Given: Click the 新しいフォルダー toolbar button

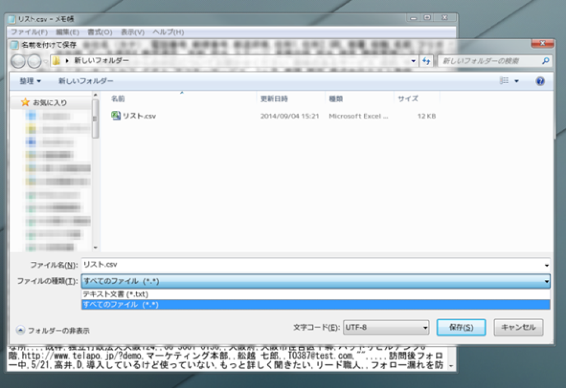Looking at the screenshot, I should pyautogui.click(x=86, y=81).
